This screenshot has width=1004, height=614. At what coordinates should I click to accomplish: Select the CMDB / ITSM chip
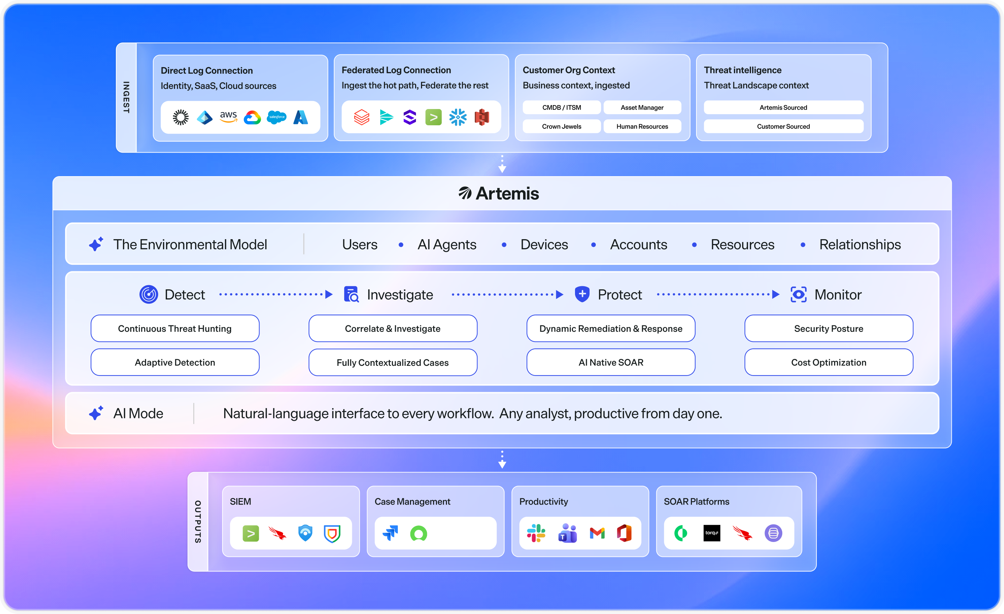(562, 108)
